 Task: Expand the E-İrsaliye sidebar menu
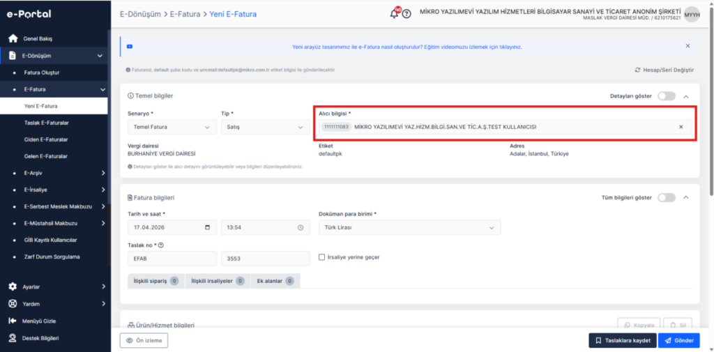point(103,190)
